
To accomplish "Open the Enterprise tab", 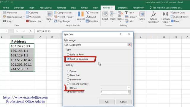I will [123, 8].
